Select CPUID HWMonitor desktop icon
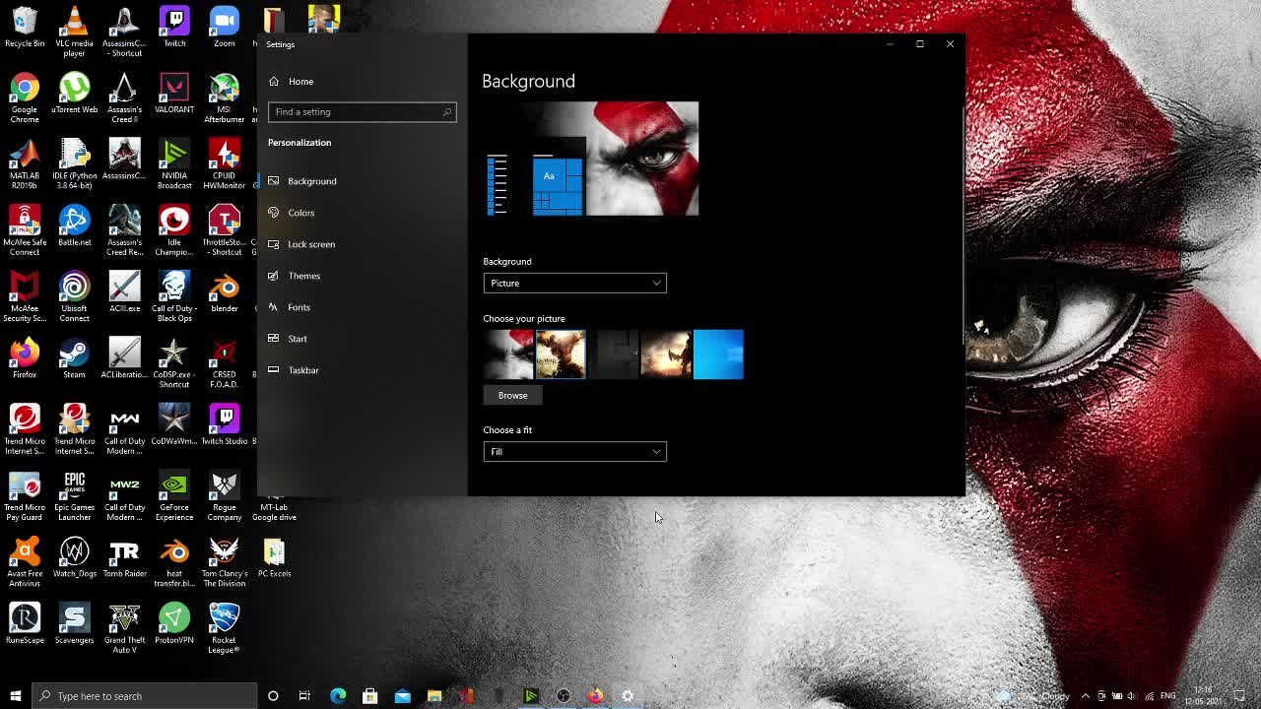The width and height of the screenshot is (1261, 709). 225,164
